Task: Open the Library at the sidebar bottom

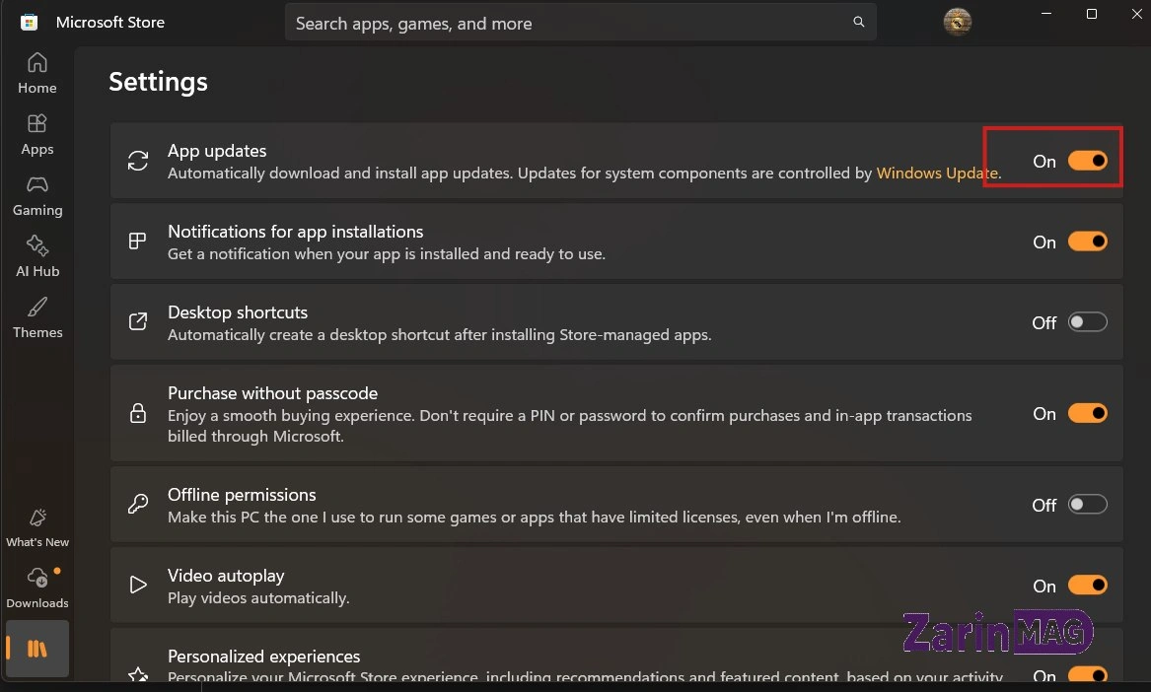Action: [x=36, y=649]
